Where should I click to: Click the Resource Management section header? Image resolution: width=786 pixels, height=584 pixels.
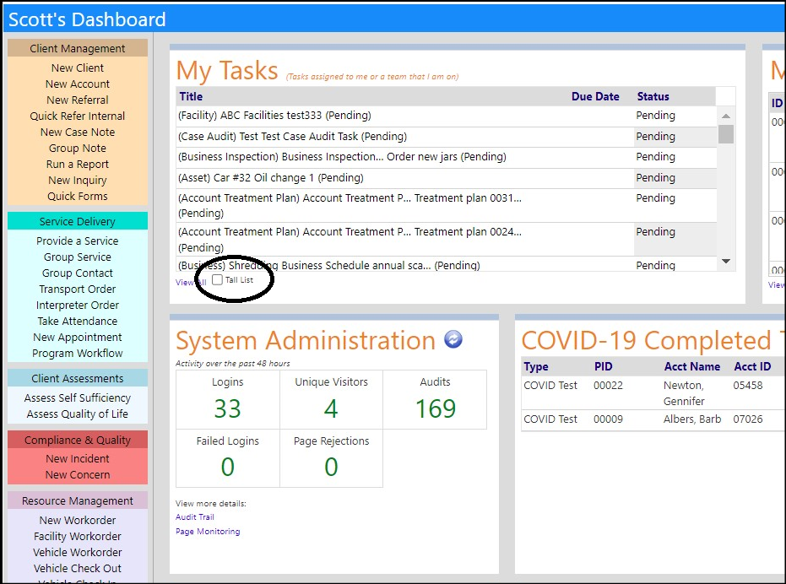pos(78,500)
